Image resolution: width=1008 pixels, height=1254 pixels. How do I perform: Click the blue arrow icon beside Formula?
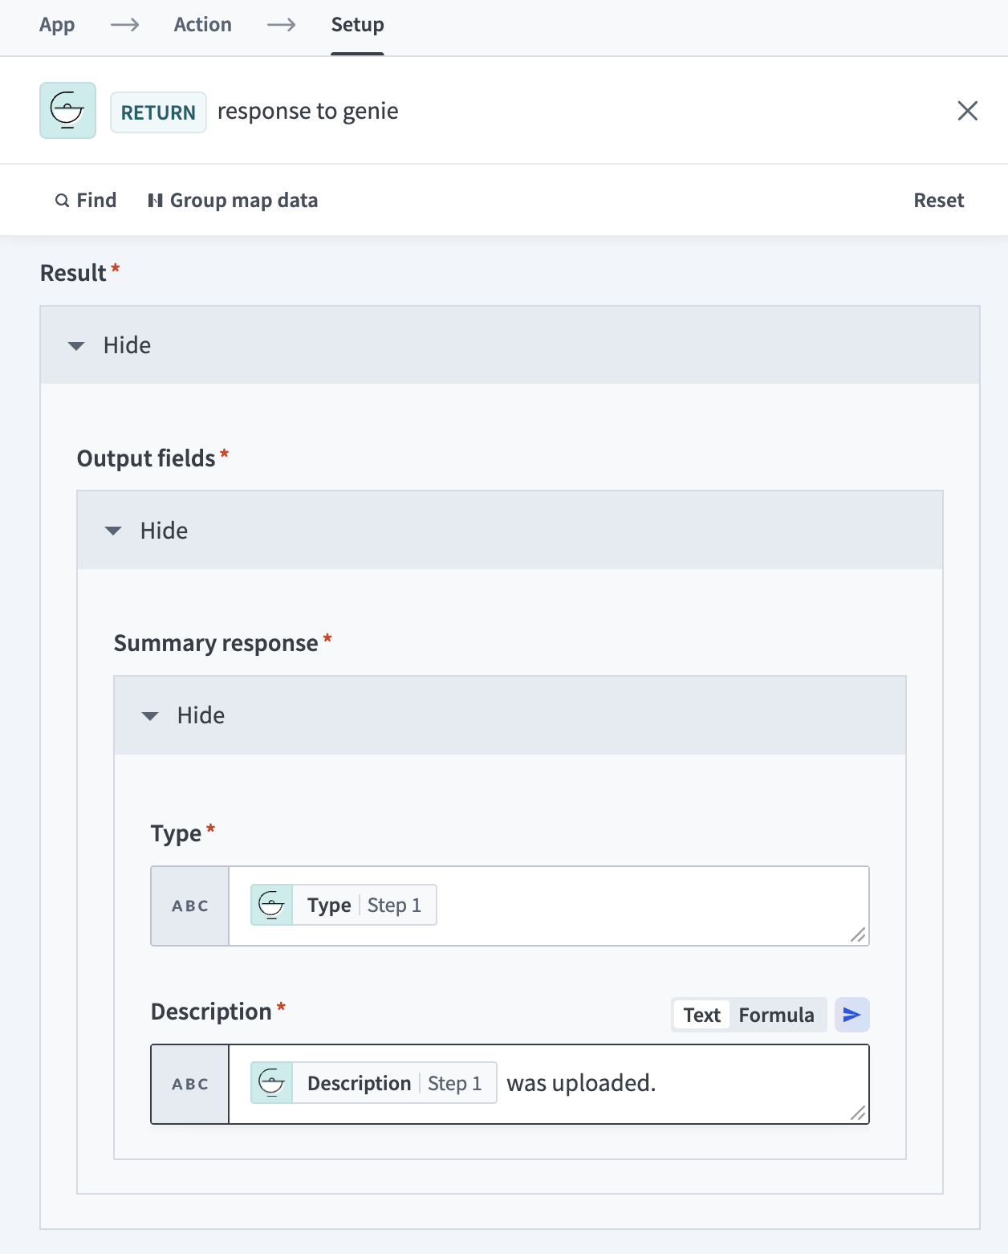[852, 1015]
